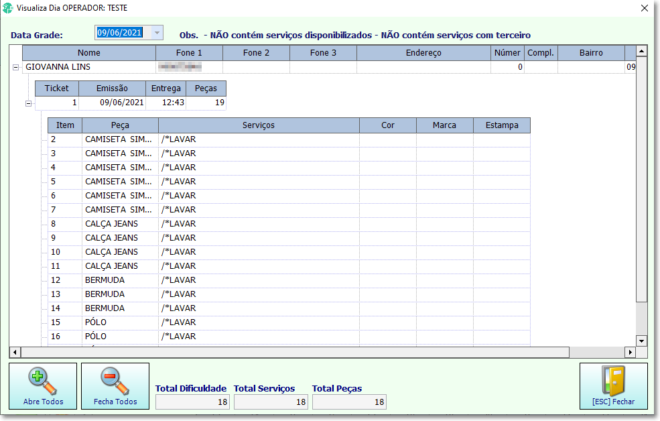
Task: Collapse the GIOVANNA LINS customer row
Action: click(x=15, y=67)
